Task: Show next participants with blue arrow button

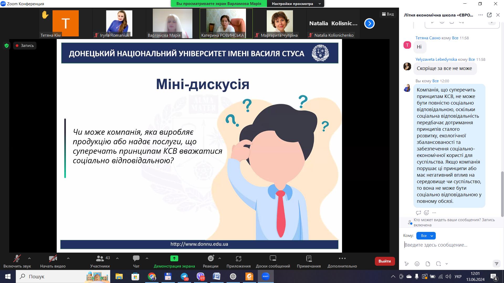Action: pyautogui.click(x=369, y=24)
